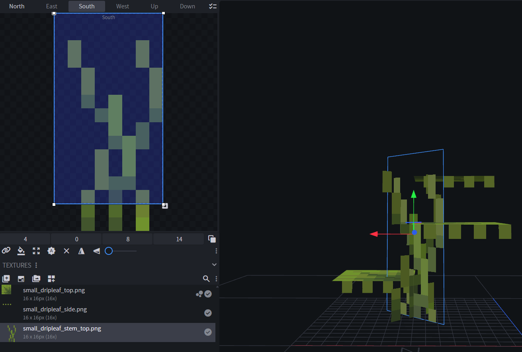522x352 pixels.
Task: Click the maximize UV expand-arrows icon
Action: tap(36, 251)
